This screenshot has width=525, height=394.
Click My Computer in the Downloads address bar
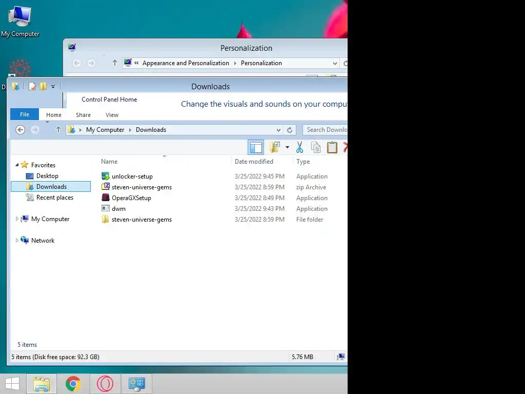point(105,130)
